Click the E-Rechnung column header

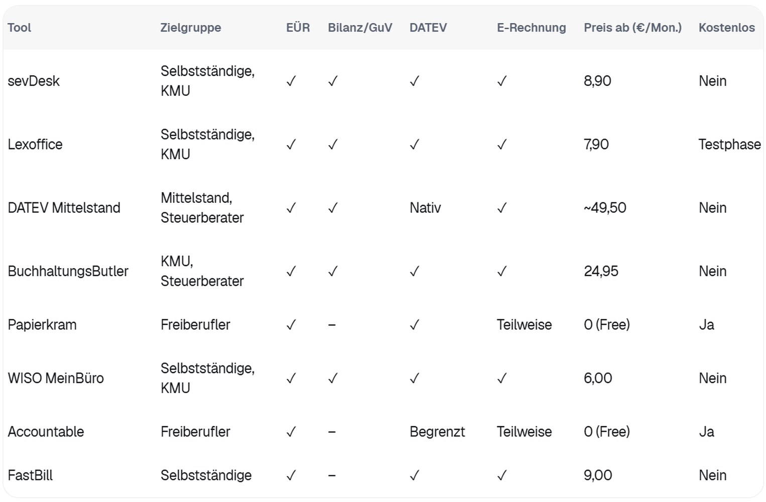coord(531,28)
